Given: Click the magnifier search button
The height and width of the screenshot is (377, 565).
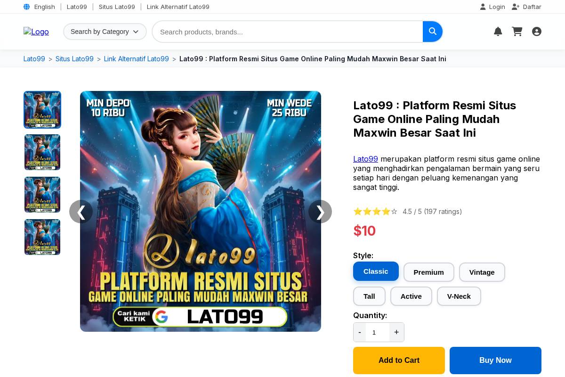Looking at the screenshot, I should click(433, 32).
